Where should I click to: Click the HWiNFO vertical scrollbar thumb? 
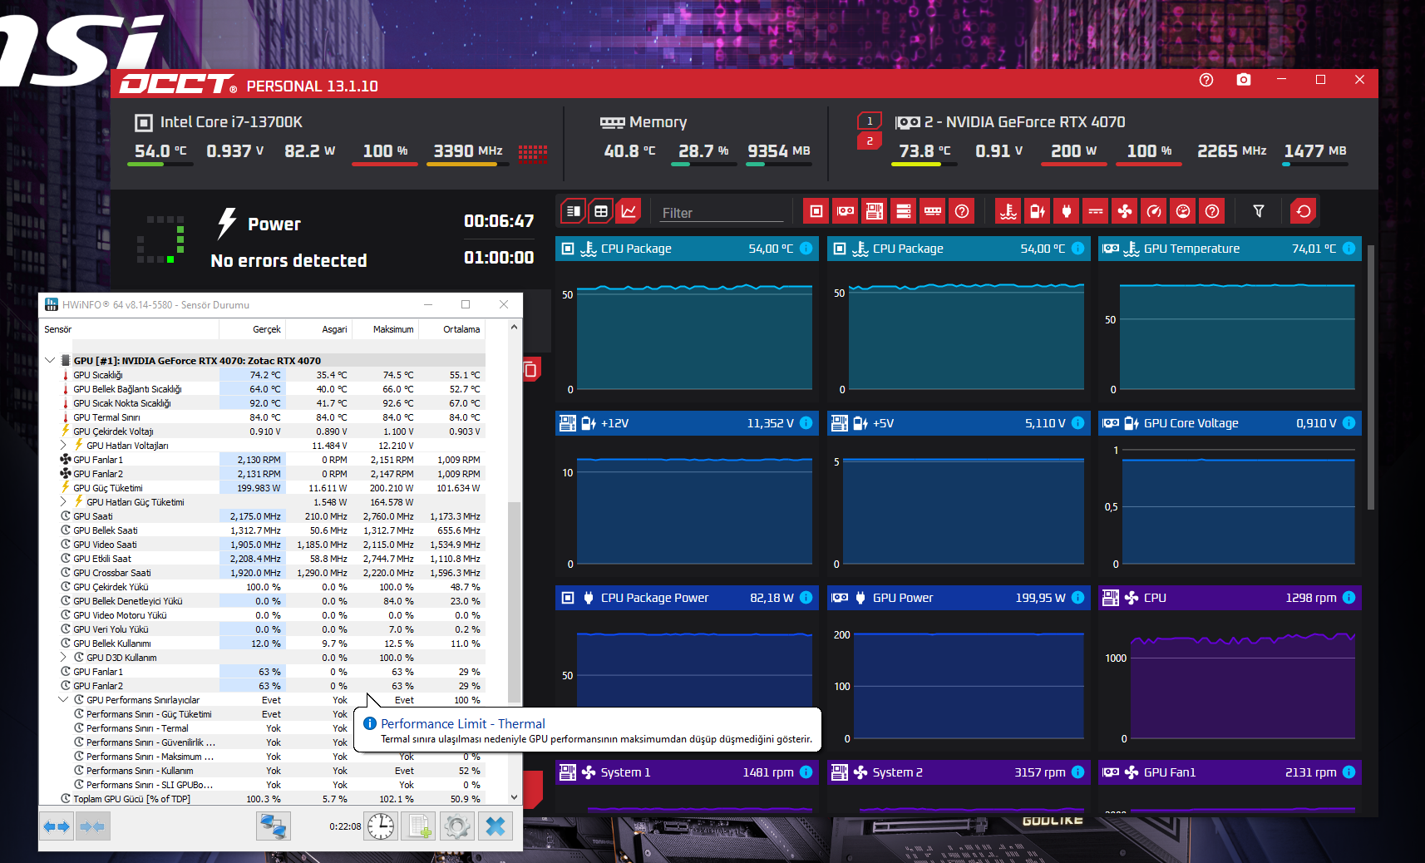pos(515,603)
